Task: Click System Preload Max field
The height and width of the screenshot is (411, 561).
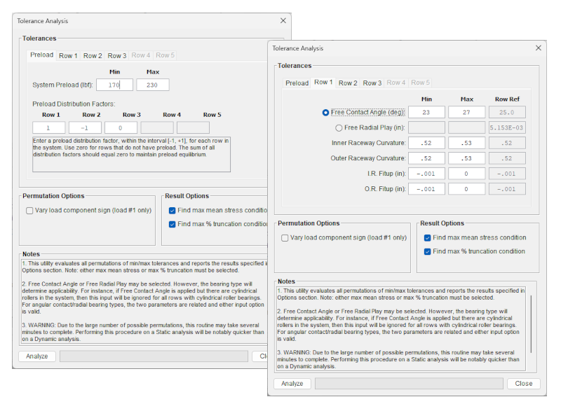Action: pyautogui.click(x=153, y=85)
